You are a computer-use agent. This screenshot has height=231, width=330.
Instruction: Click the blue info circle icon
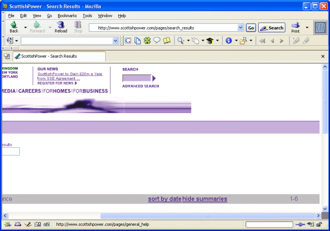(228, 40)
